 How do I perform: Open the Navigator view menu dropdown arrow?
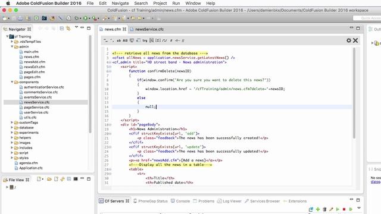click(76, 27)
